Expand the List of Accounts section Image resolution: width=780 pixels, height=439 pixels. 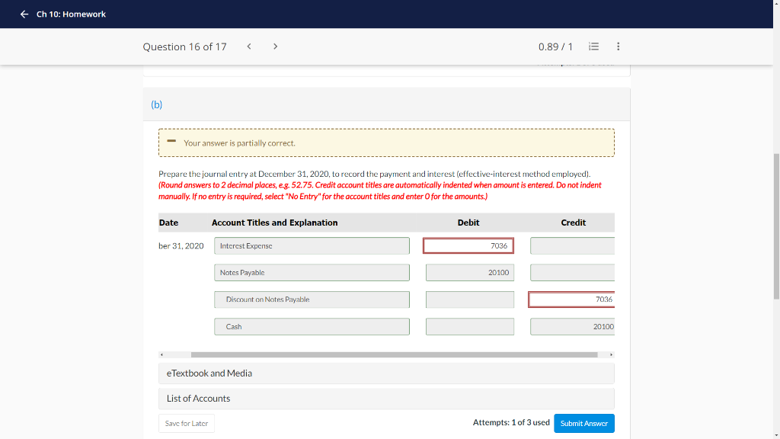[x=386, y=399]
